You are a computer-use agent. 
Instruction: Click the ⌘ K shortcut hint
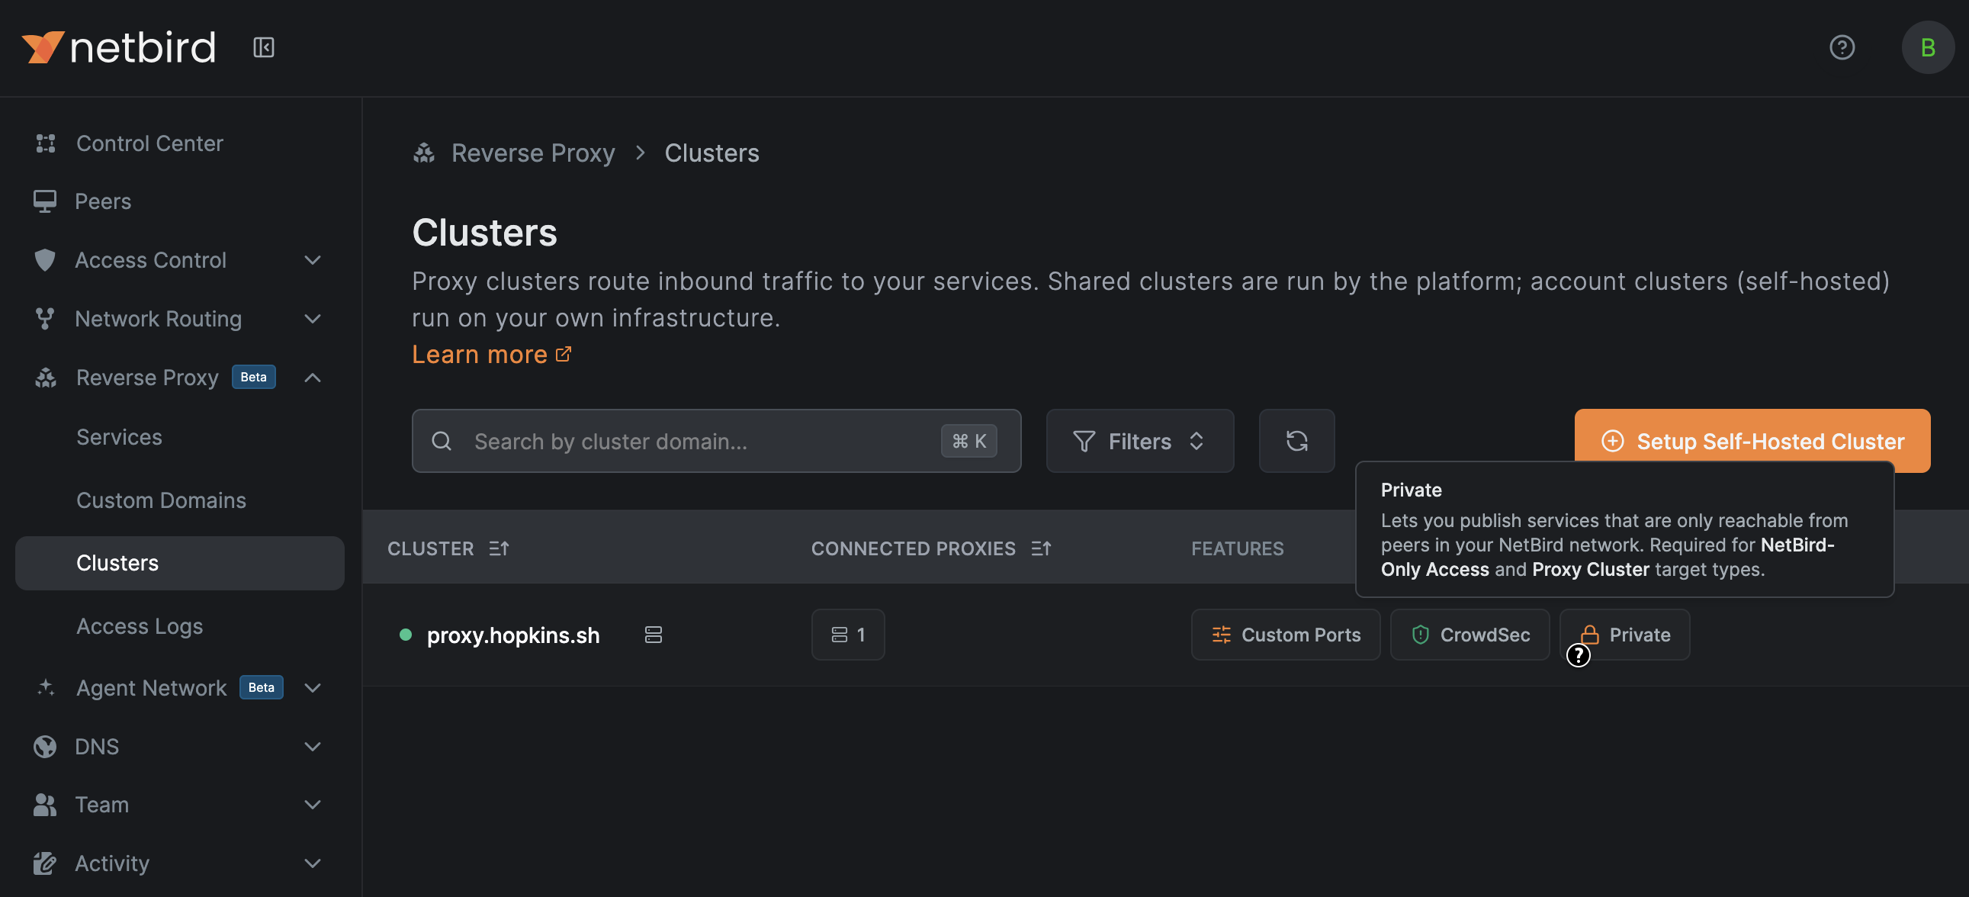coord(968,440)
